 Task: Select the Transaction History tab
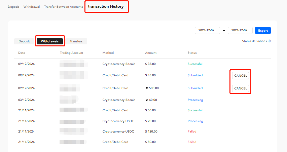[x=106, y=6]
